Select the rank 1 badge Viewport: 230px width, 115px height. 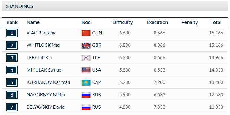(12, 33)
